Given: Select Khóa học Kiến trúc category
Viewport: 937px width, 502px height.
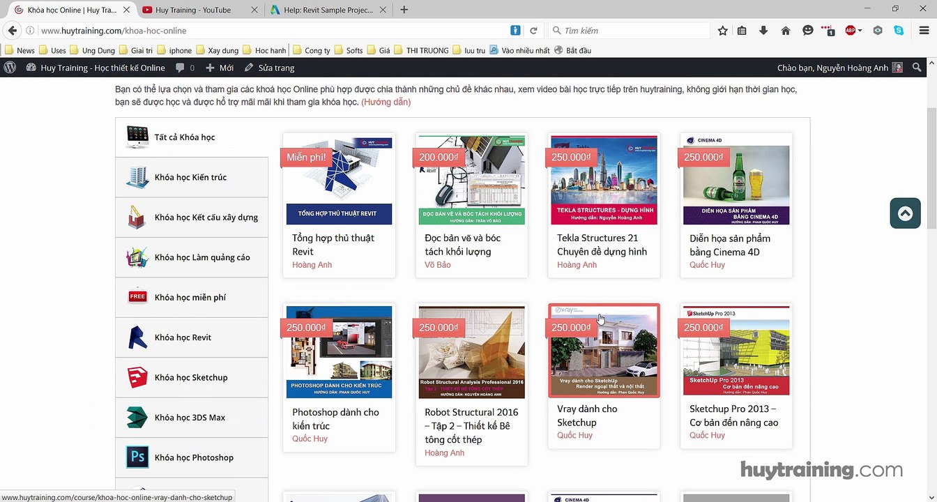Looking at the screenshot, I should pos(192,177).
